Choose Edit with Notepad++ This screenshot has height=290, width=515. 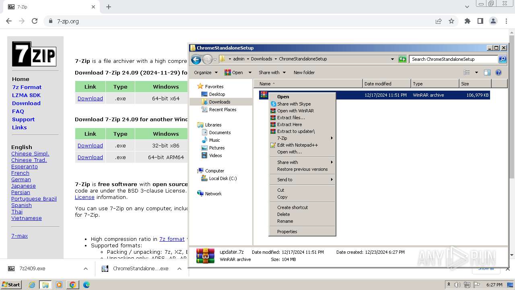(302, 145)
